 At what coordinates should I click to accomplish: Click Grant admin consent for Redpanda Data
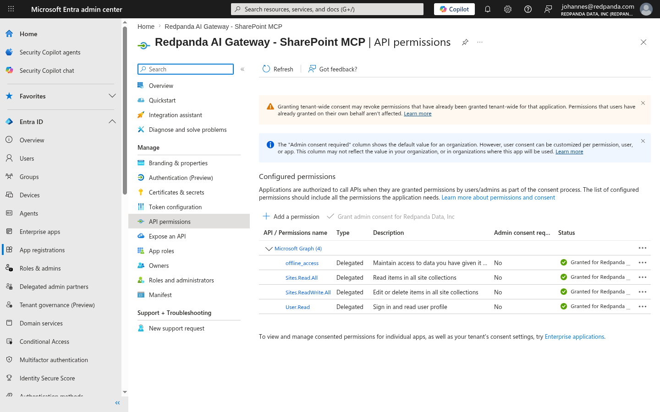coord(390,217)
